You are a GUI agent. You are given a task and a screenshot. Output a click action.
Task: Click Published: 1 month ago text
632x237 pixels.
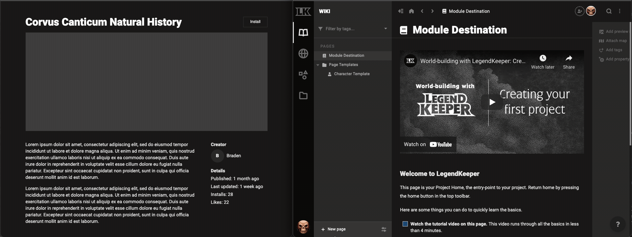coord(235,179)
